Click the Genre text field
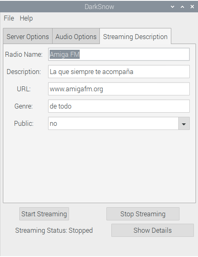 pos(119,106)
